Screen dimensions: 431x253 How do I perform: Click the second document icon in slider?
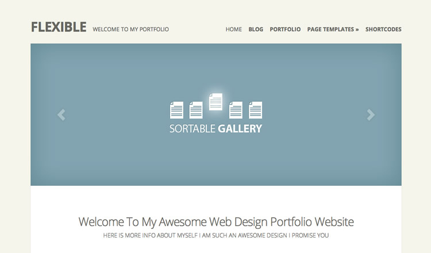(x=196, y=110)
